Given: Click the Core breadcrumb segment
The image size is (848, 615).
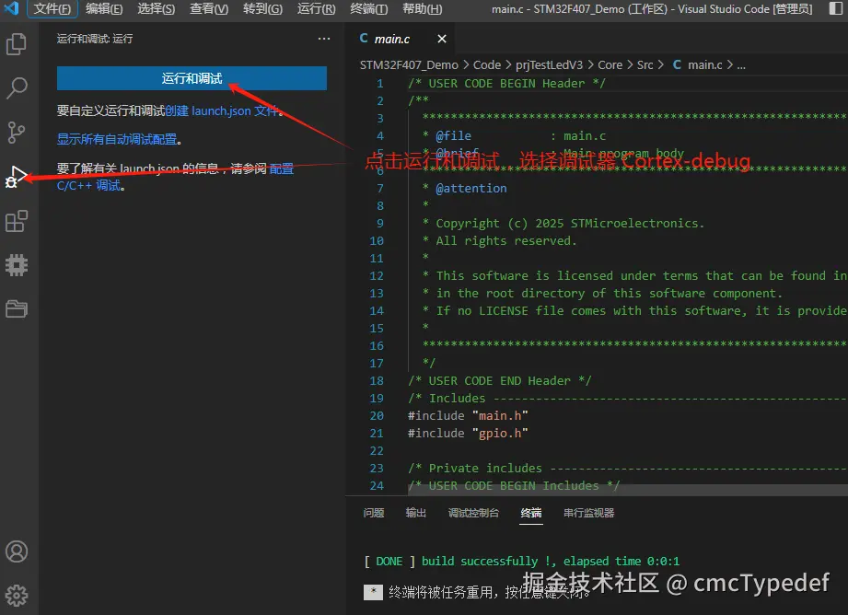Looking at the screenshot, I should click(x=610, y=65).
